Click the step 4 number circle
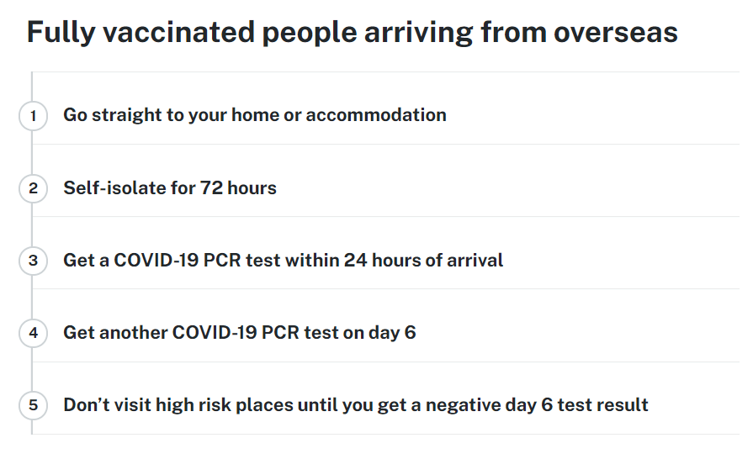 (x=33, y=333)
